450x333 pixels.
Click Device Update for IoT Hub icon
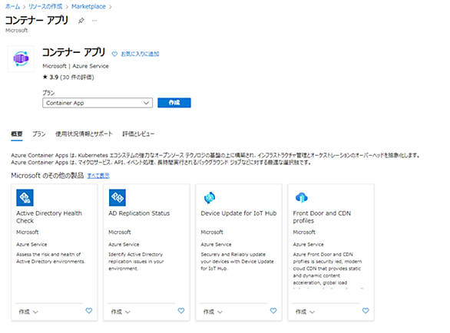coord(210,198)
